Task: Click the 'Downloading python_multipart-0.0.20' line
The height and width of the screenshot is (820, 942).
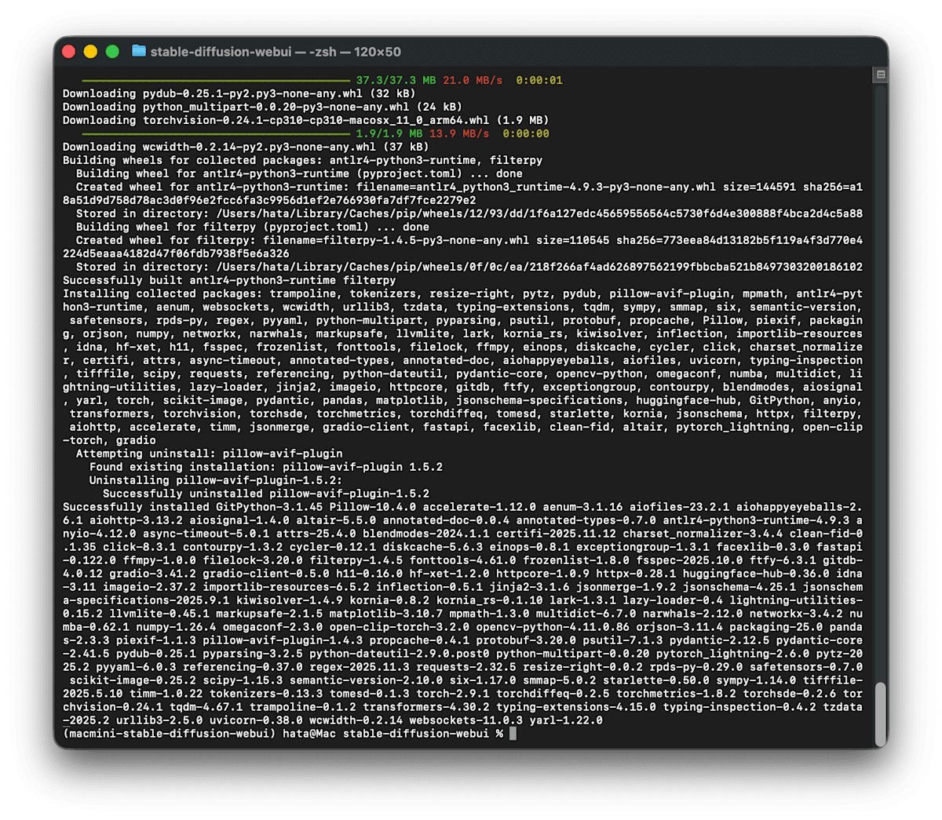Action: (262, 107)
